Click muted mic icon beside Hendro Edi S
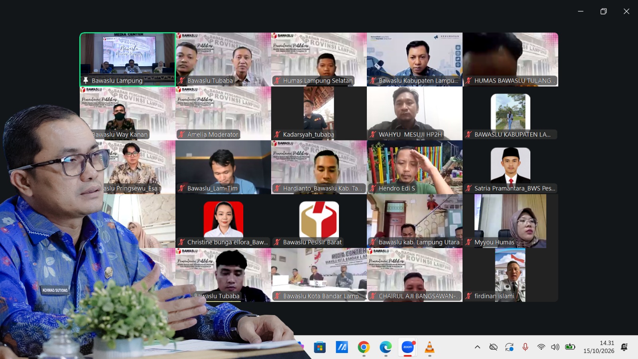Image resolution: width=638 pixels, height=359 pixels. pyautogui.click(x=373, y=188)
